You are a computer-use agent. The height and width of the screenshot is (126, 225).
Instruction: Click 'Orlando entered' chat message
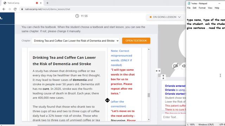tap(175, 86)
